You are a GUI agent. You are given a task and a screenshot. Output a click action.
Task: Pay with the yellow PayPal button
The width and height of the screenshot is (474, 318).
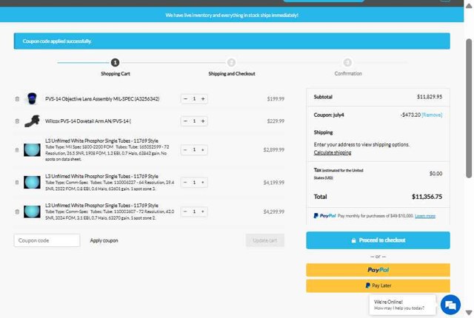(x=378, y=270)
